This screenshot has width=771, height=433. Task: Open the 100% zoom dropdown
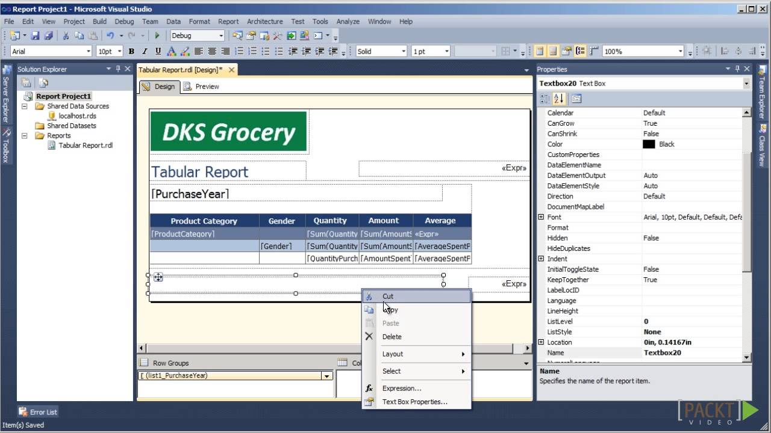[x=681, y=52]
